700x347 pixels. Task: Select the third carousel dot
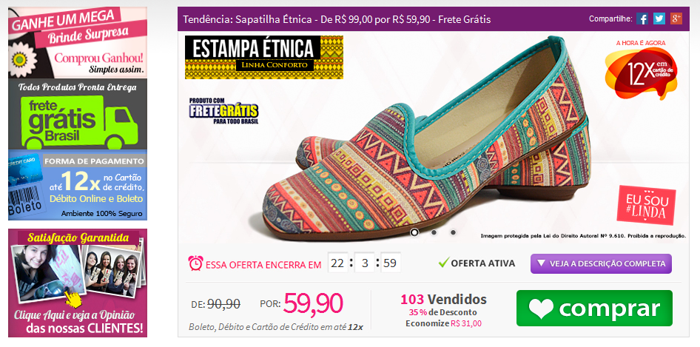(x=453, y=232)
